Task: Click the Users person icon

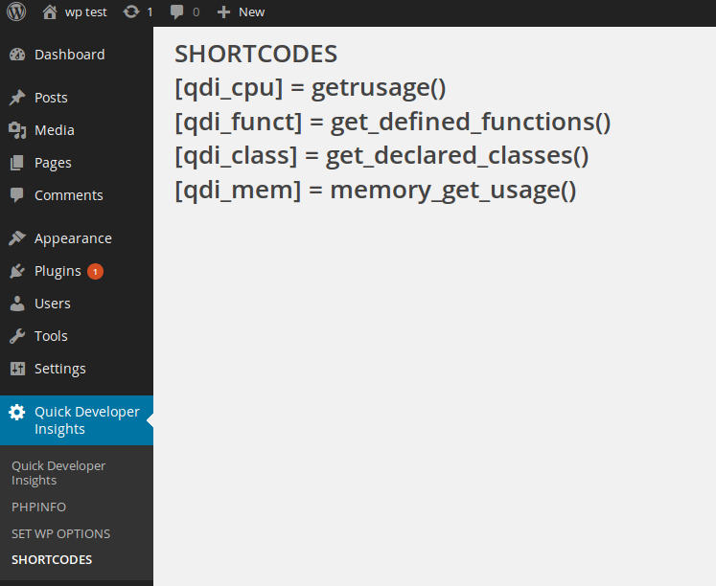Action: 17,304
